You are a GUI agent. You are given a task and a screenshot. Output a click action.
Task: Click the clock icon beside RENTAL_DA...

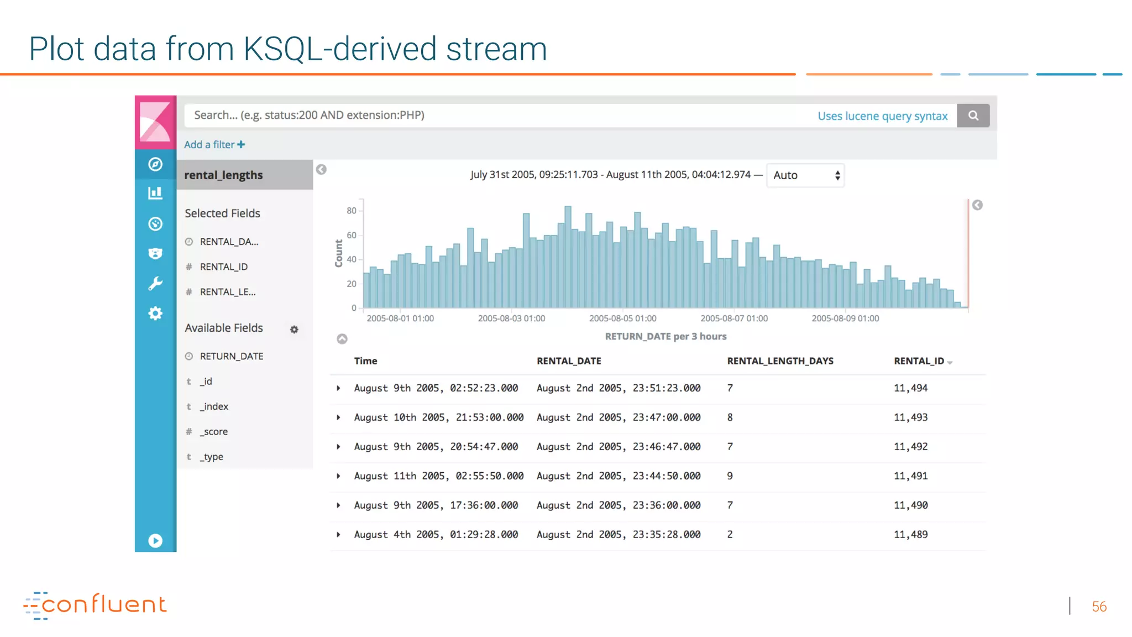(x=189, y=242)
